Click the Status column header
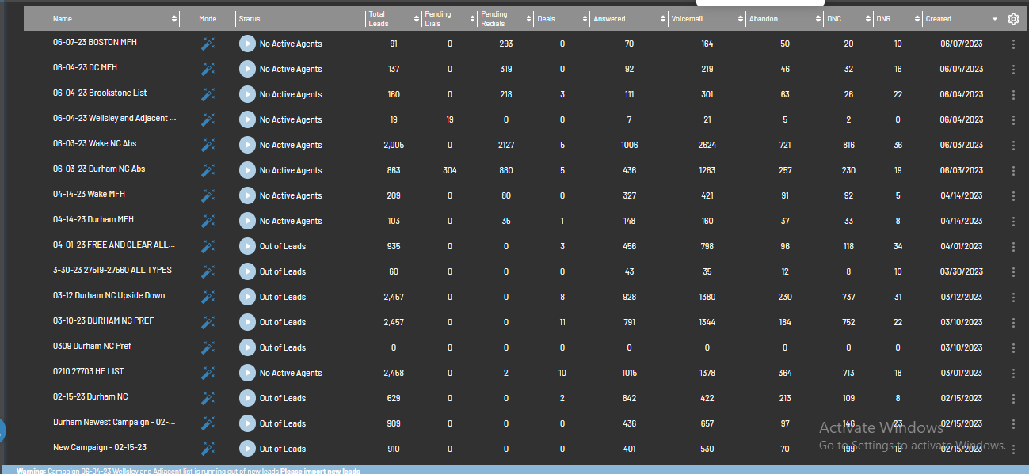1029x474 pixels. pos(250,19)
